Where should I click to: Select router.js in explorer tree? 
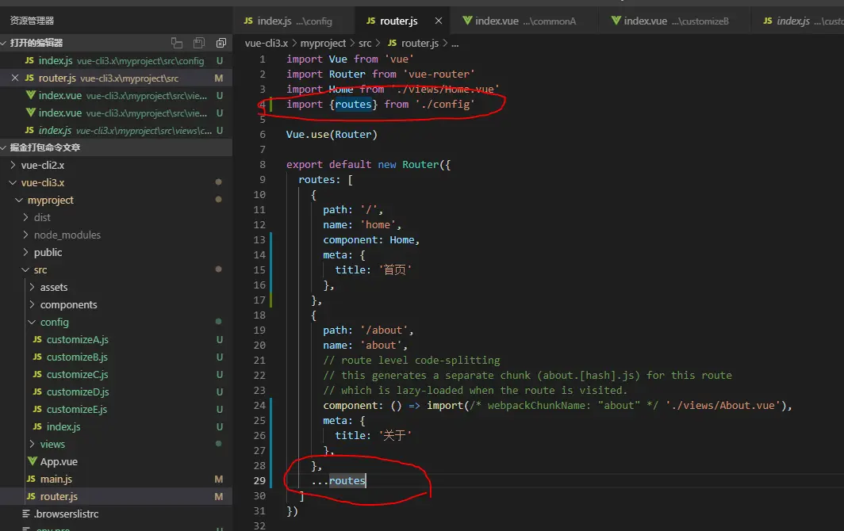tap(59, 497)
